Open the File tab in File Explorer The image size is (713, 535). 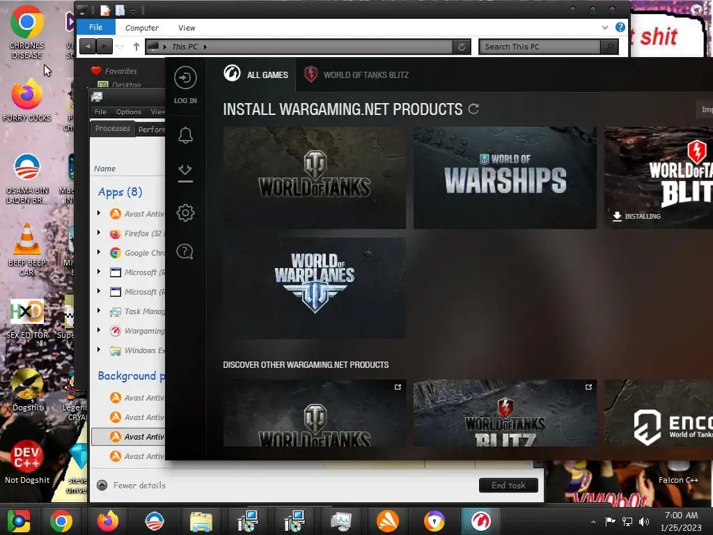pos(95,27)
